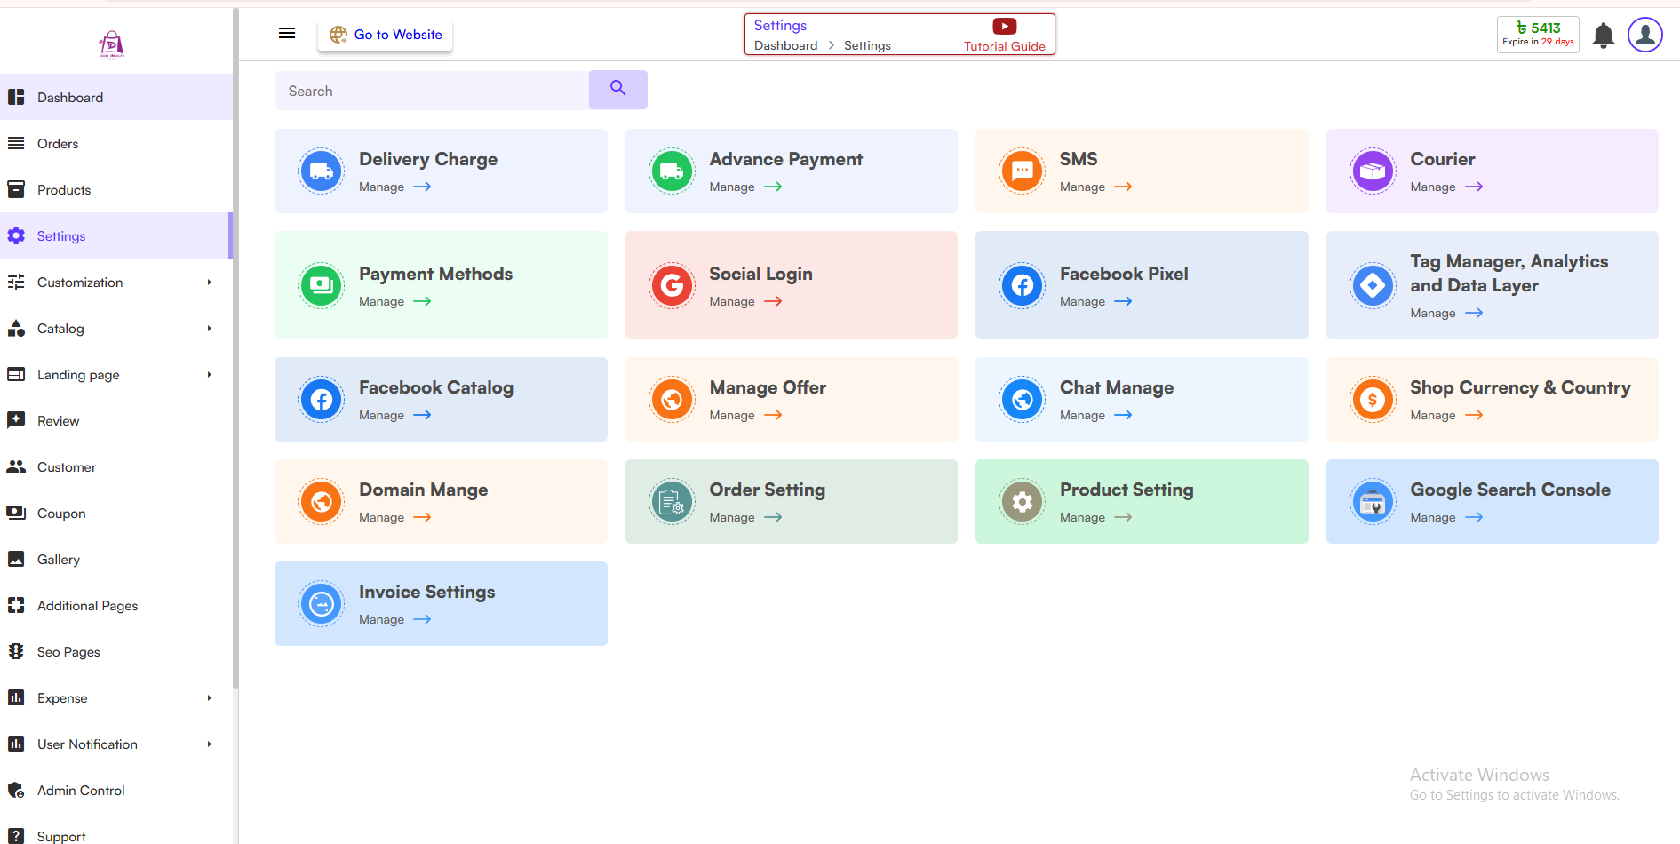Click the Product Setting gear icon
The image size is (1680, 844).
pos(1022,502)
